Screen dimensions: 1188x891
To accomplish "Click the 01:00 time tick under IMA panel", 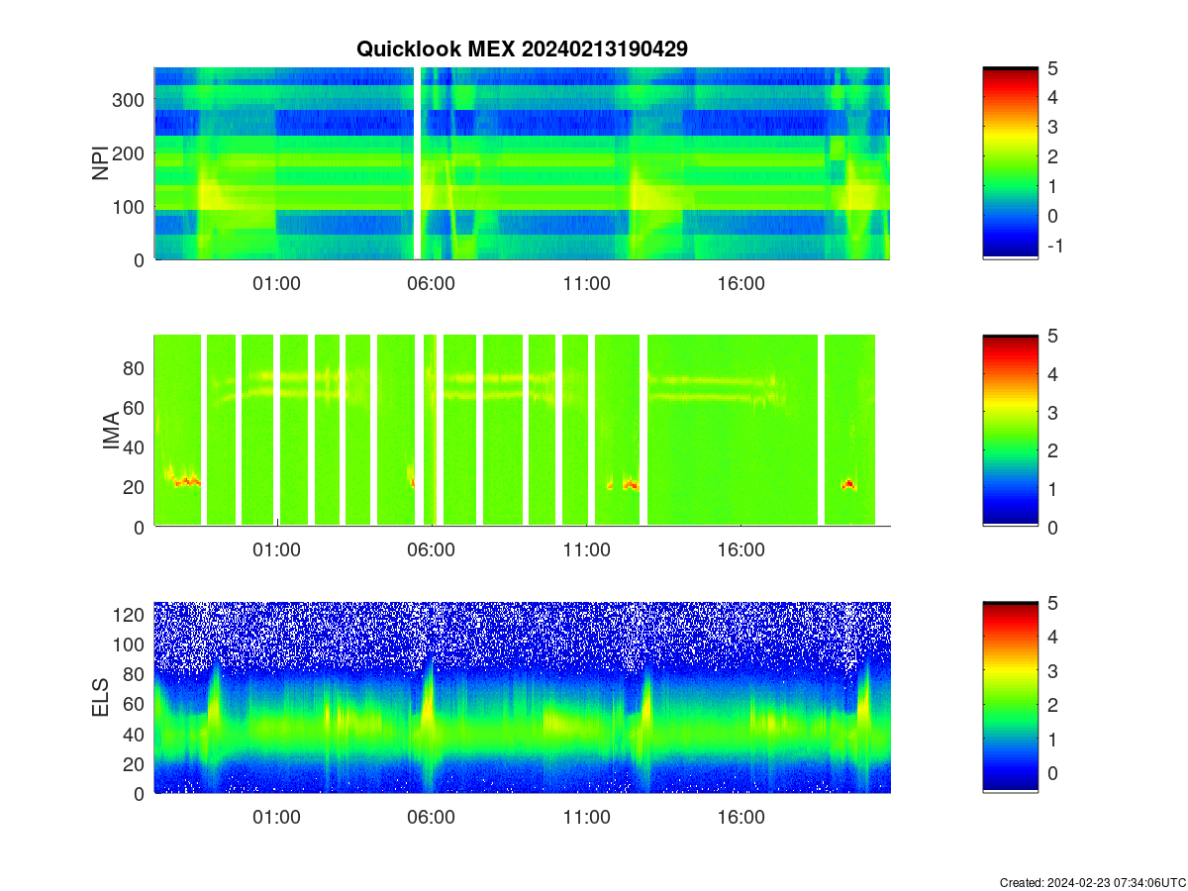I will click(x=276, y=550).
